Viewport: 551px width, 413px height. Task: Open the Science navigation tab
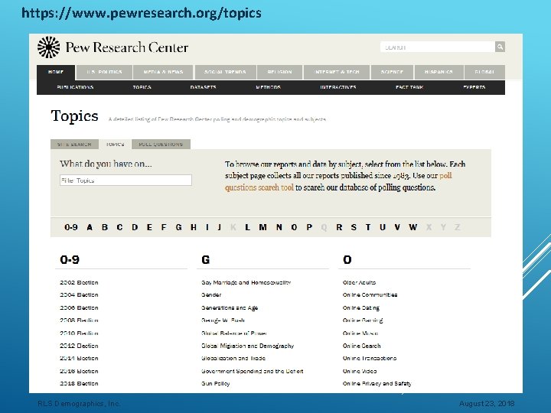[392, 72]
